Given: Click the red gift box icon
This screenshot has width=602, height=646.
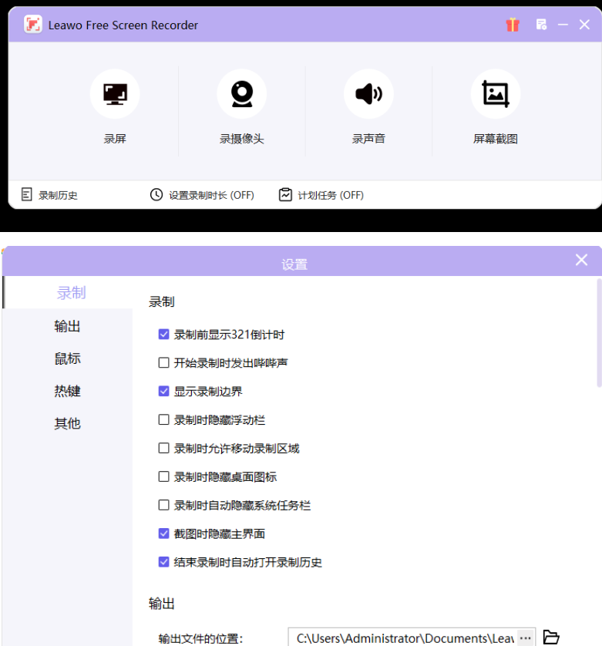Looking at the screenshot, I should 513,25.
